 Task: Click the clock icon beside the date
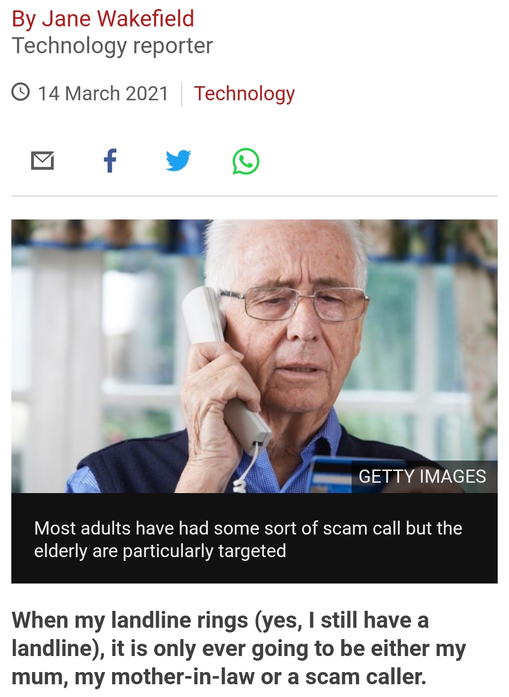click(x=21, y=92)
